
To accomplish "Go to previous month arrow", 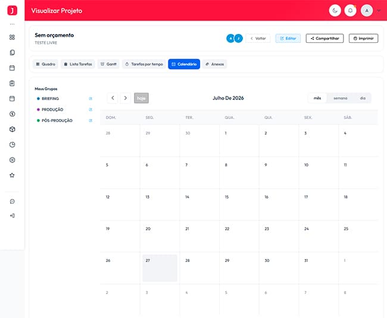I will 113,98.
